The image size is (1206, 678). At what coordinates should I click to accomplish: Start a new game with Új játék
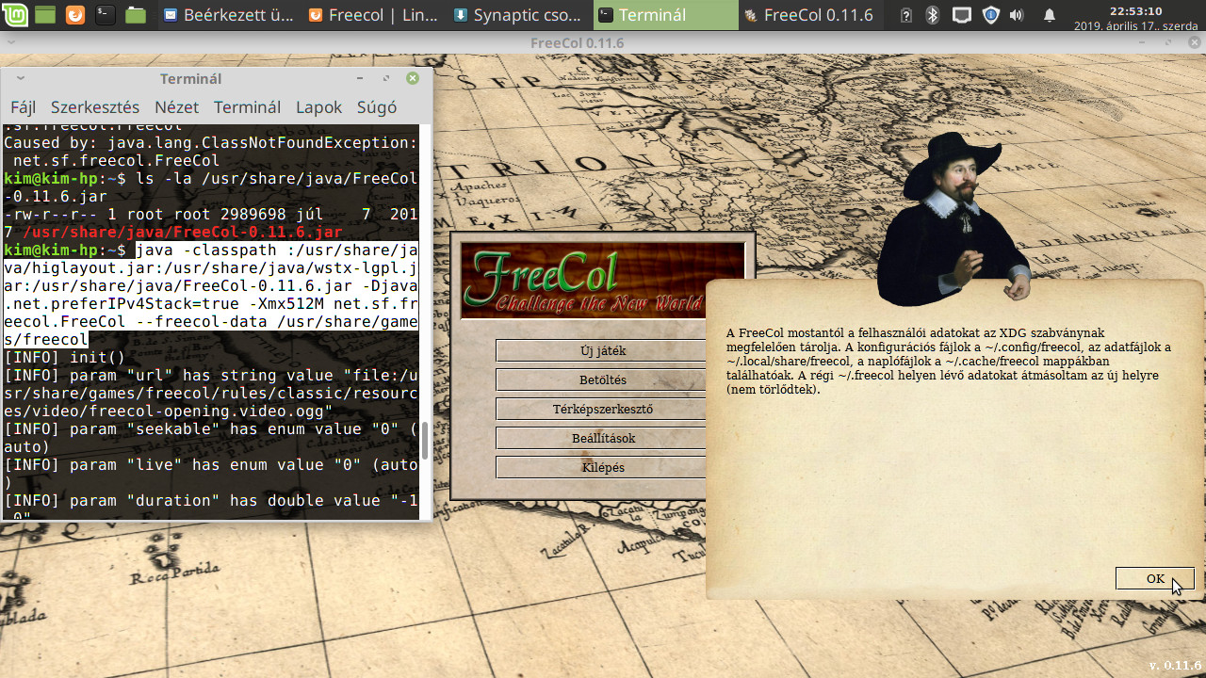pyautogui.click(x=603, y=351)
